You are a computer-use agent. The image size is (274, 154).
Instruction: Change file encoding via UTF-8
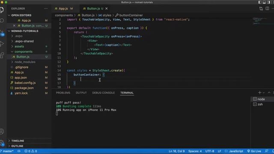(x=209, y=151)
